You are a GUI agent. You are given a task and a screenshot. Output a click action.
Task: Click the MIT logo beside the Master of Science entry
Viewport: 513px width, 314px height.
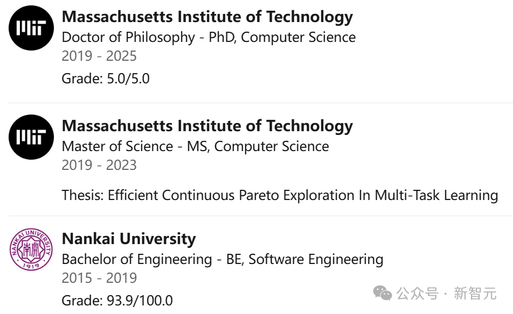pos(31,137)
